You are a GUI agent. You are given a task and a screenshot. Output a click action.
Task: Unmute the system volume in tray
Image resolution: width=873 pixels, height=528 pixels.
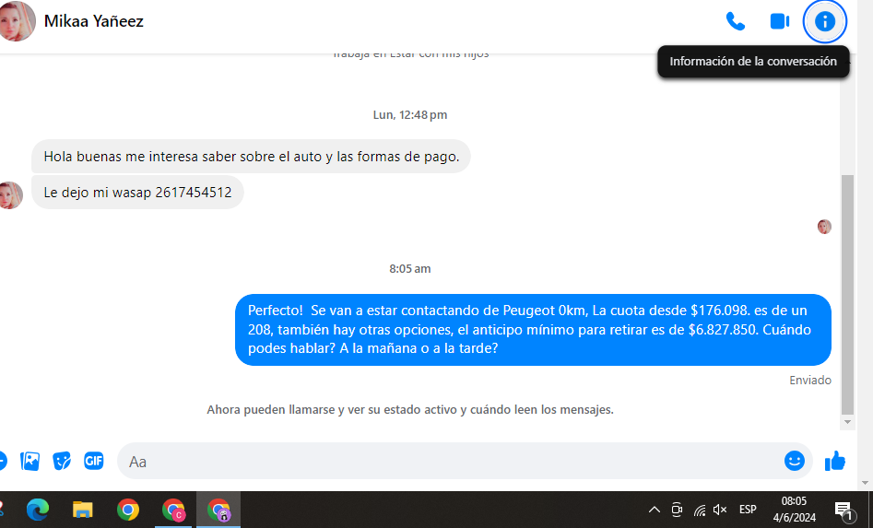720,510
